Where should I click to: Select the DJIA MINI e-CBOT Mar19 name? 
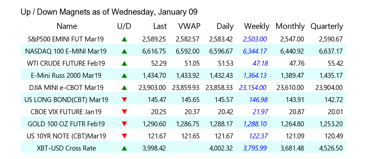pos(66,88)
